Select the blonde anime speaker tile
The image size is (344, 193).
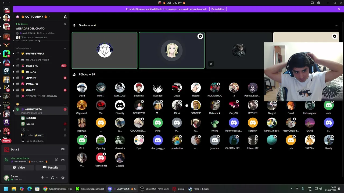[x=172, y=50]
